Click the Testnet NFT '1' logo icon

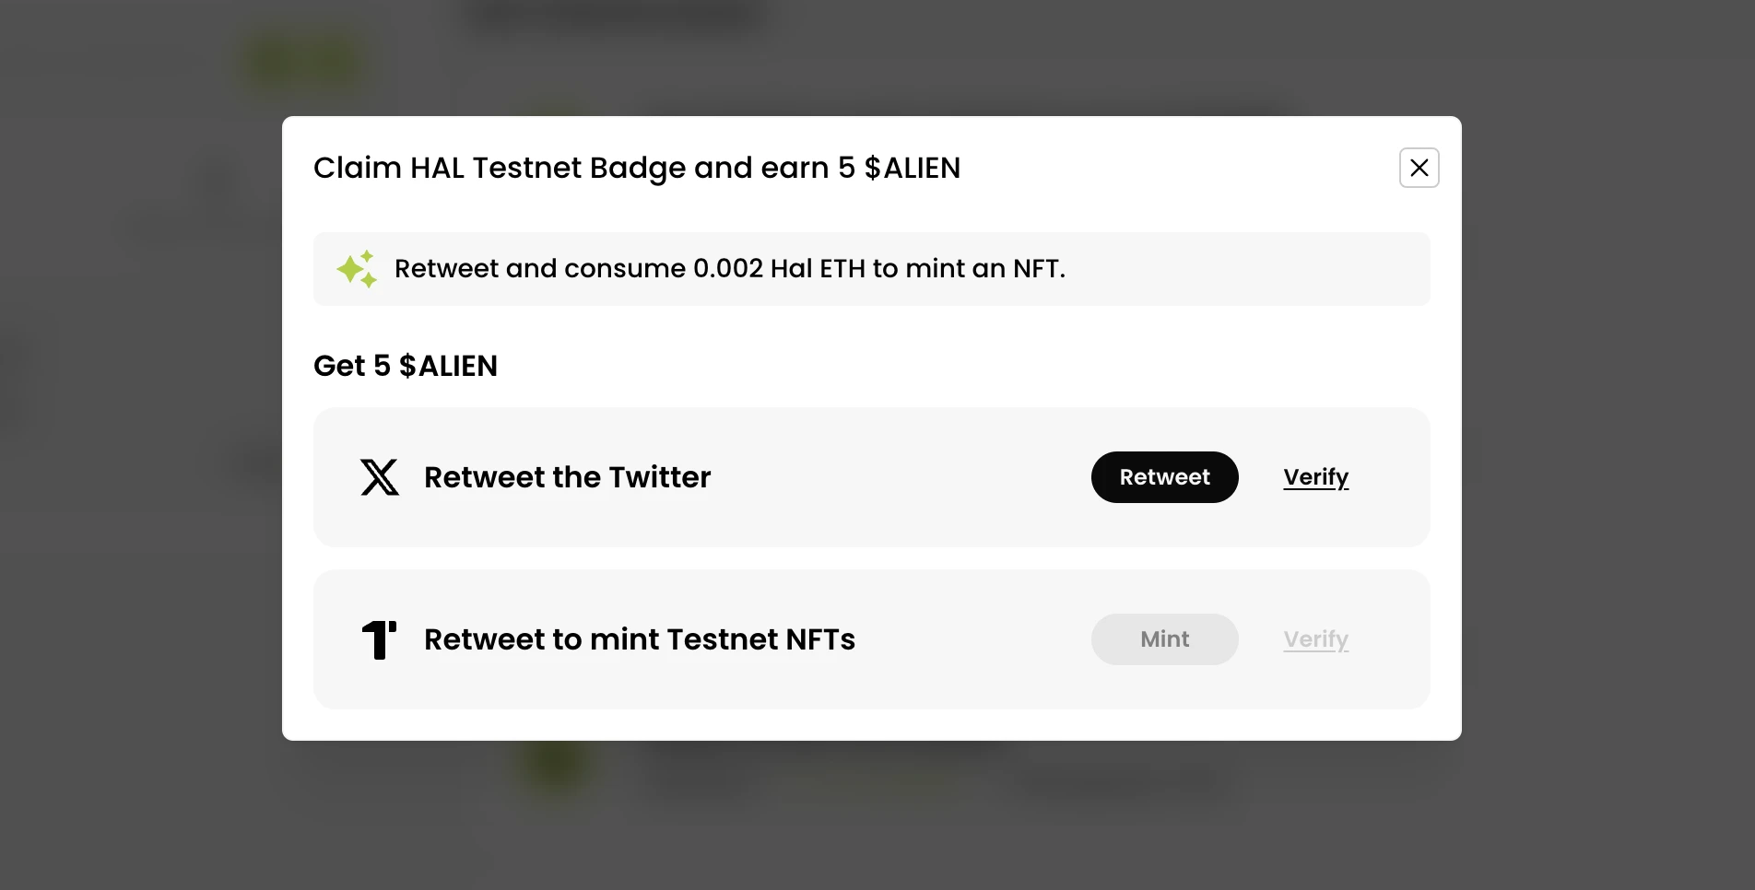(x=379, y=639)
